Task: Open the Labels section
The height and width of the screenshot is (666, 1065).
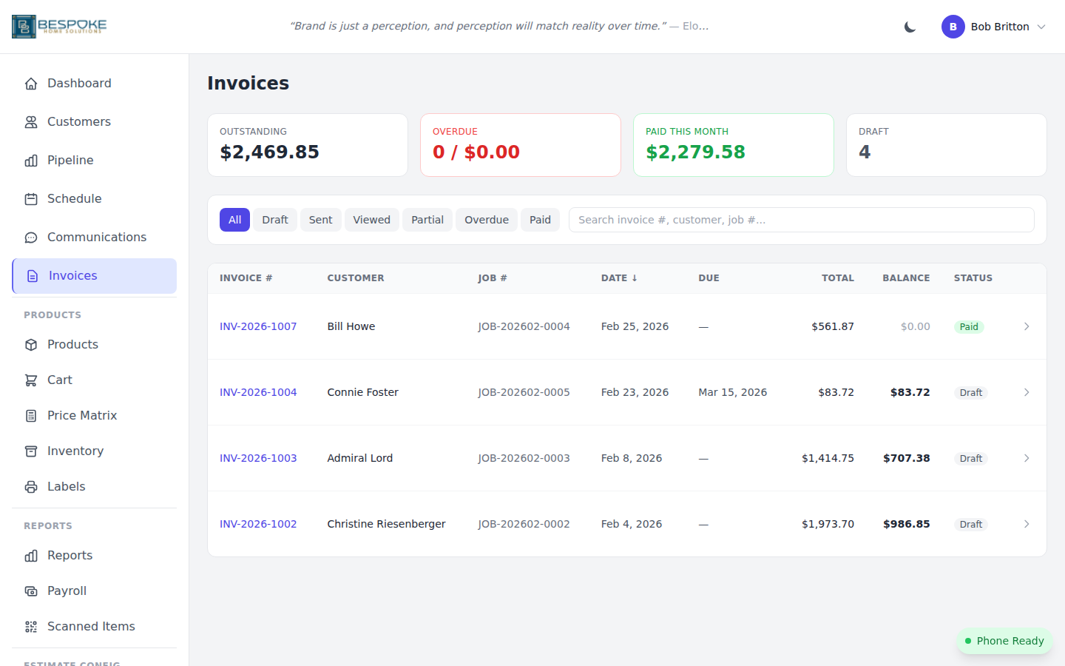Action: point(31,486)
